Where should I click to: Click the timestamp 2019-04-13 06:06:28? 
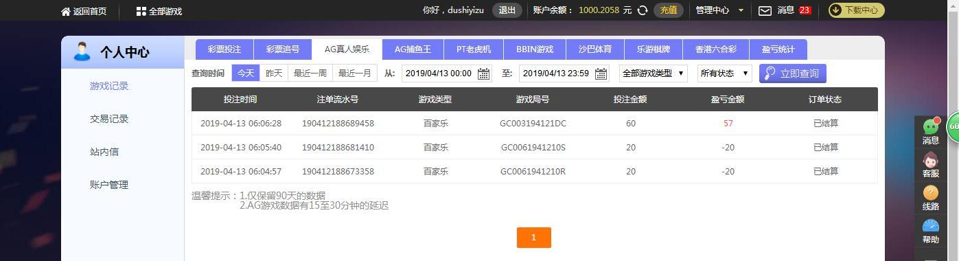(241, 124)
